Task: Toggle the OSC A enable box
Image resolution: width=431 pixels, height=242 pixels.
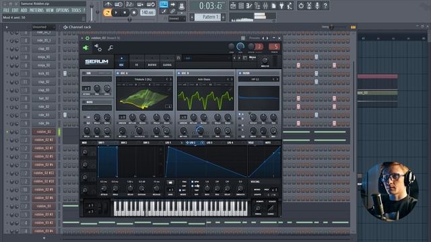Action: tap(118, 73)
